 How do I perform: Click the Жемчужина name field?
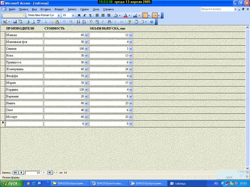(x=24, y=69)
